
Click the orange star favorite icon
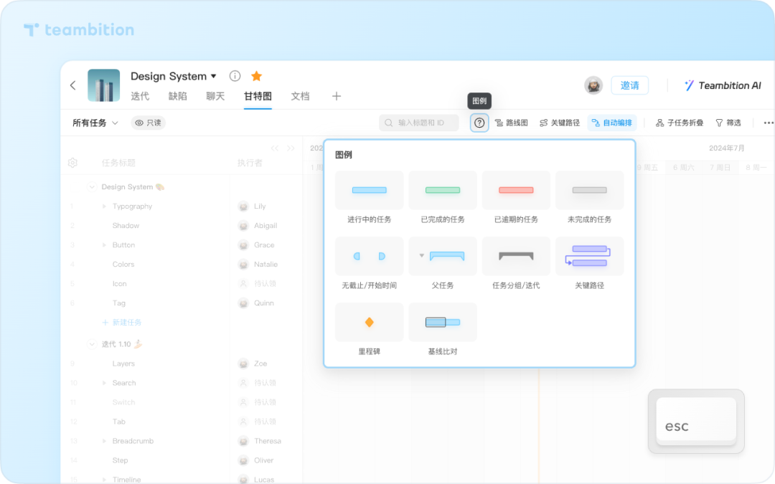coord(256,76)
